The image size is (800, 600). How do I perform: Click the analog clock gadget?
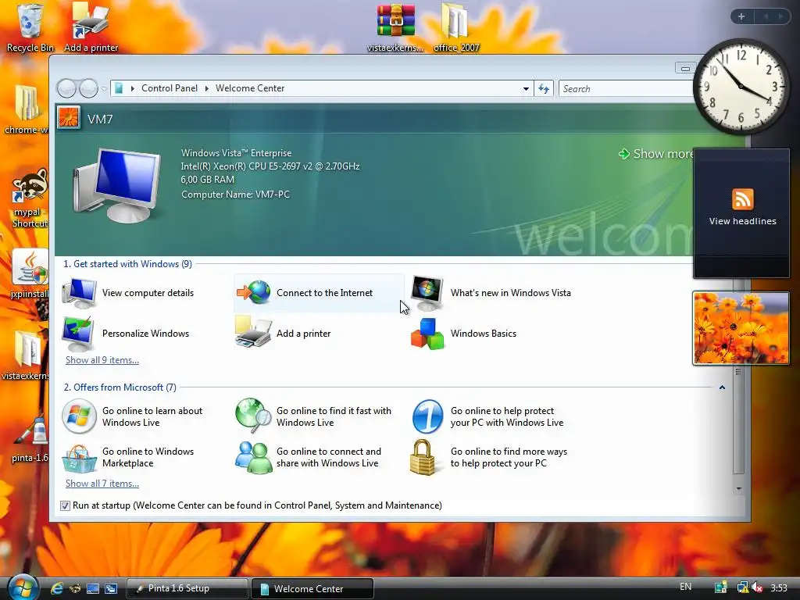pyautogui.click(x=741, y=87)
